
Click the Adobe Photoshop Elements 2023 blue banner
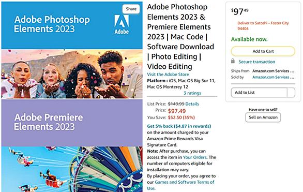[x=72, y=25]
